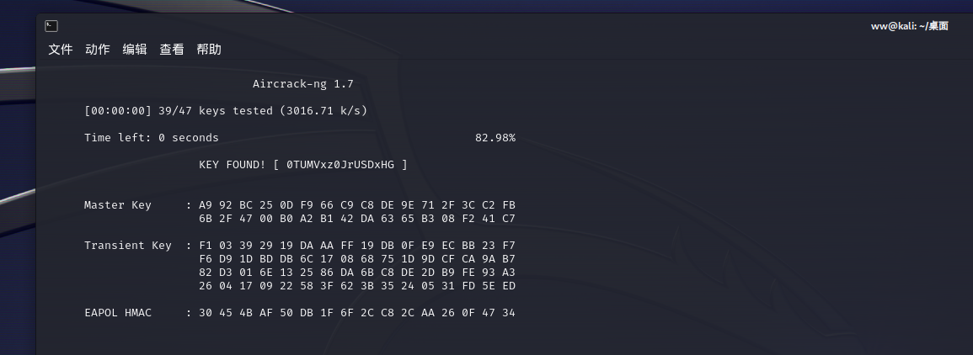Click the Aircrack-ng 1.7 heading text
The width and height of the screenshot is (973, 355).
303,84
